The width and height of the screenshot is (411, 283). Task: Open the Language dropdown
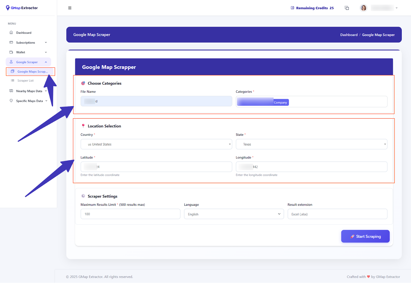pos(234,214)
